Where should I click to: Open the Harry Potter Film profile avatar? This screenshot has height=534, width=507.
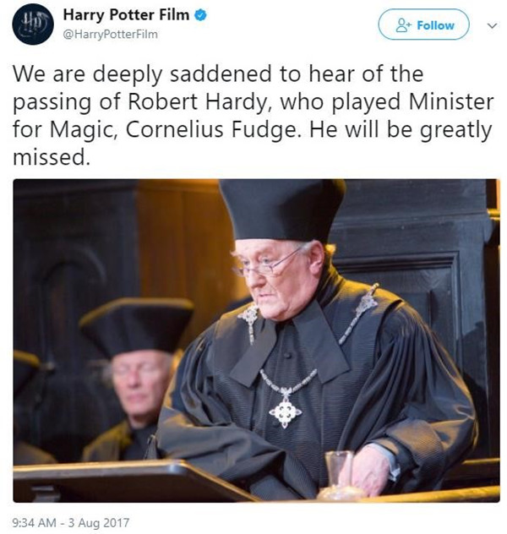33,25
